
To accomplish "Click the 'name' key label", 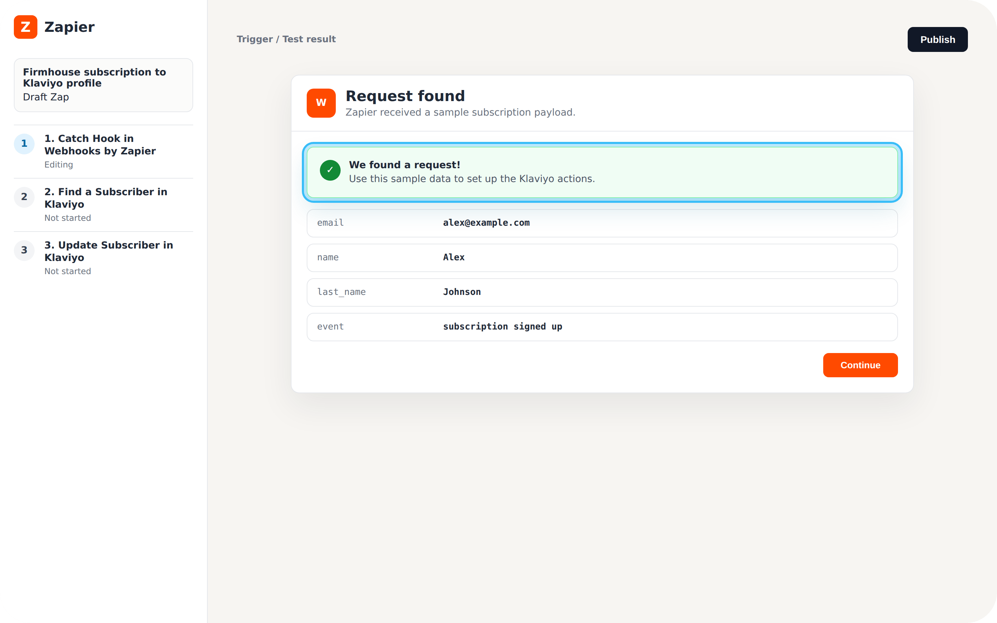I will coord(327,258).
